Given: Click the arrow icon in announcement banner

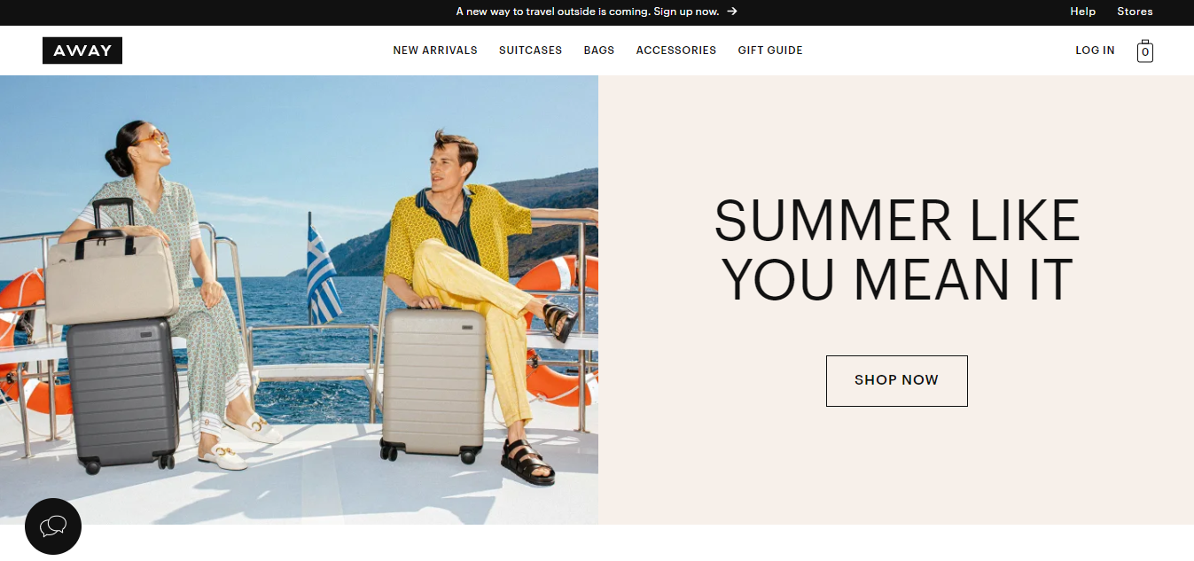Looking at the screenshot, I should tap(732, 12).
